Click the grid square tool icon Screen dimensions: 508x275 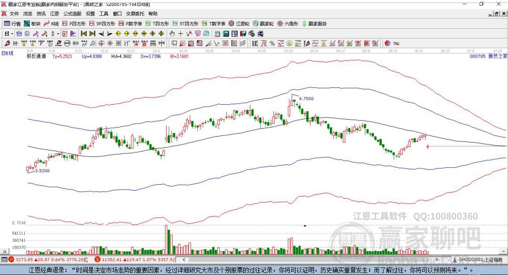coord(226,43)
